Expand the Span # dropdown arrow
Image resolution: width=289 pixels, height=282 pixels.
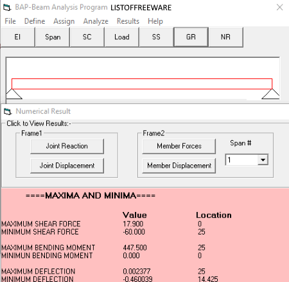(263, 160)
